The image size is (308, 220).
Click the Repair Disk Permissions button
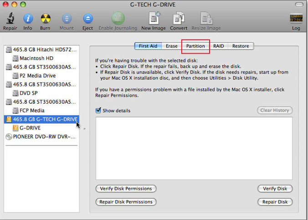tap(126, 202)
